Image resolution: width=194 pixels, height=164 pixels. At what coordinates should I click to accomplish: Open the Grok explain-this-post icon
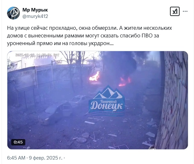pos(175,12)
